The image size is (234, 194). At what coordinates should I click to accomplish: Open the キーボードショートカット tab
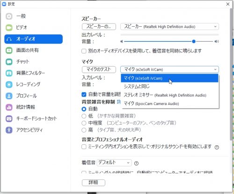pyautogui.click(x=34, y=119)
